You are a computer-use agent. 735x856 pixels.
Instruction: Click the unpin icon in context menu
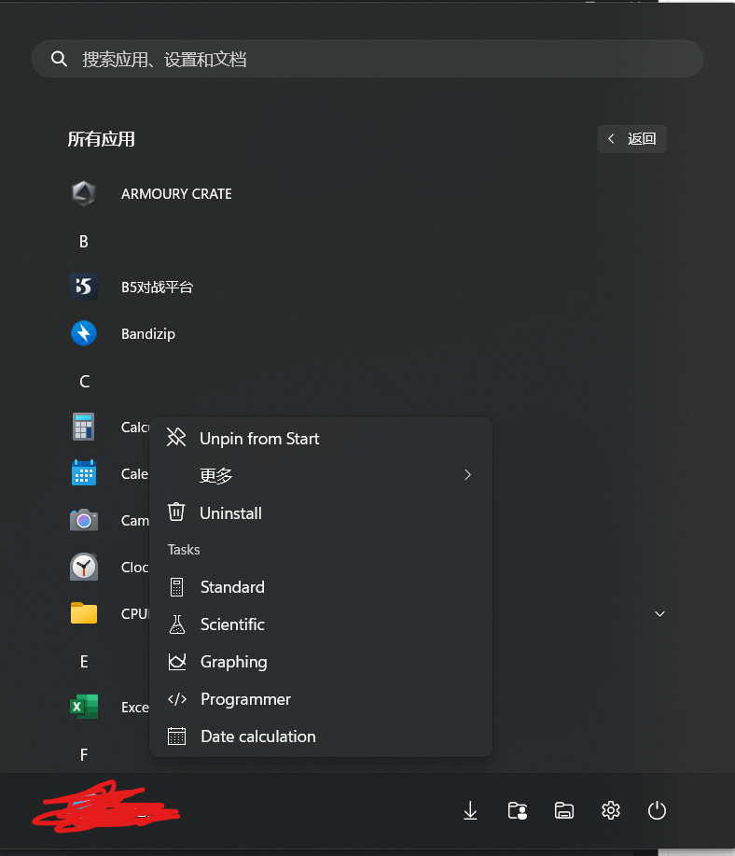[176, 437]
